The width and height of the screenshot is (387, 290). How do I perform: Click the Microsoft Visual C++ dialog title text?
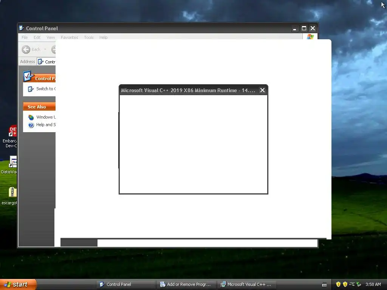pyautogui.click(x=188, y=90)
